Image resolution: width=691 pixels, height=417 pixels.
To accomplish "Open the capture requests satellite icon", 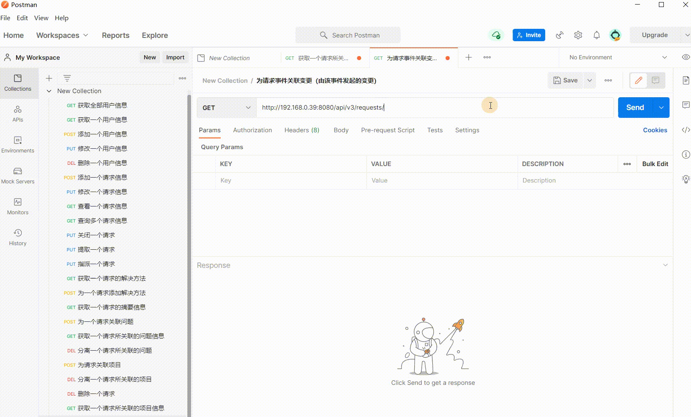I will (x=559, y=35).
